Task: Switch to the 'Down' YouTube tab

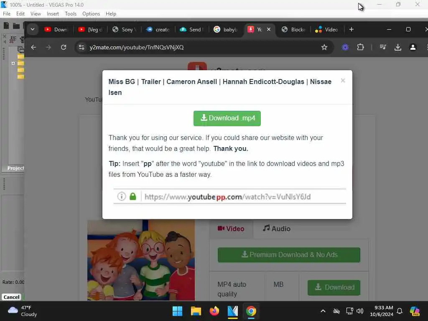Action: (x=56, y=30)
